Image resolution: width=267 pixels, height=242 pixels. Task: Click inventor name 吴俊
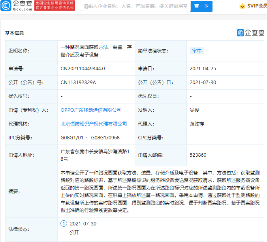194,110
